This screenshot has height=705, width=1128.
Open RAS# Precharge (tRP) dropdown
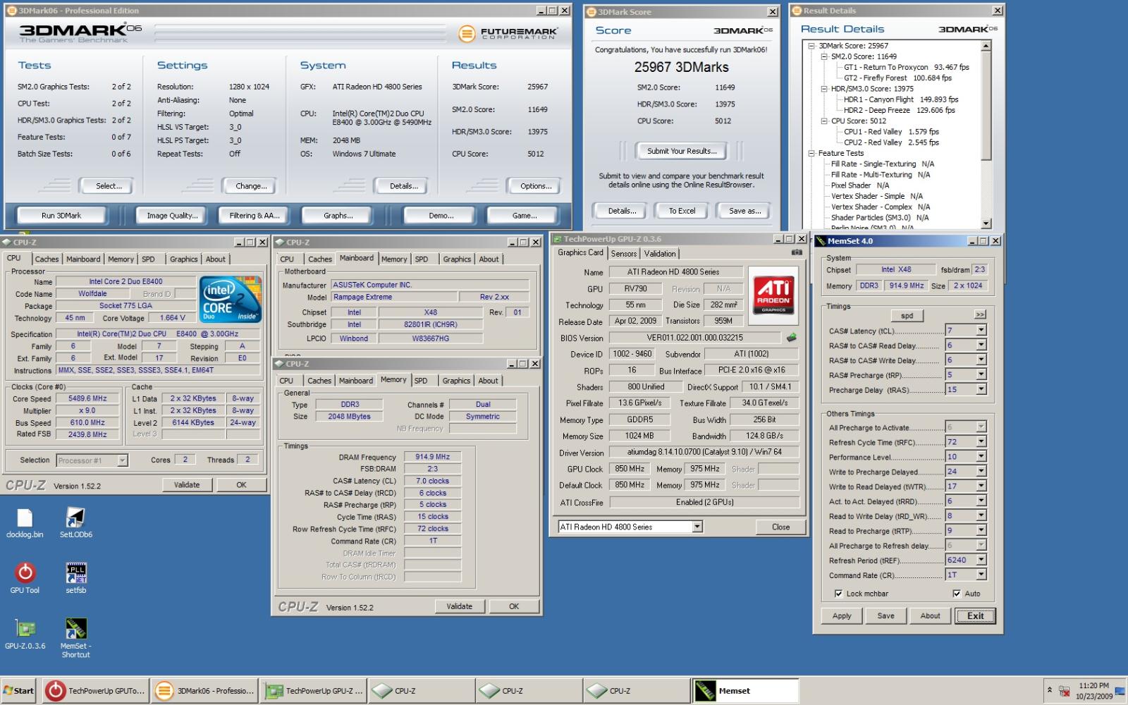(x=981, y=374)
